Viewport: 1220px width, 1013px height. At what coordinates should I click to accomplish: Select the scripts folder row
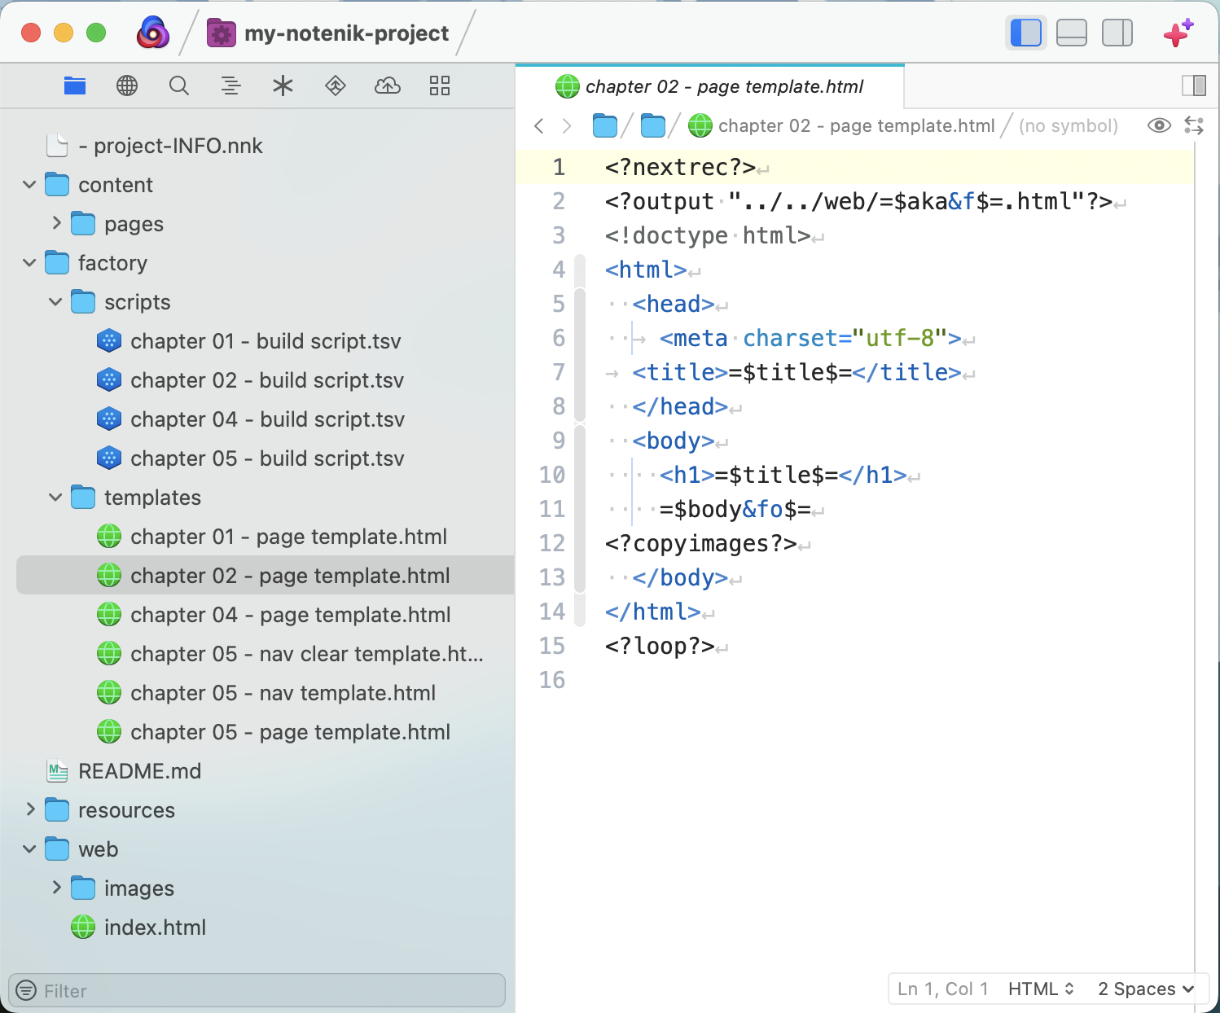[x=137, y=302]
